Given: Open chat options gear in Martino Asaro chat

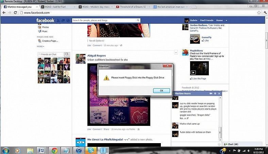Looking at the screenshot, I should tap(215, 93).
